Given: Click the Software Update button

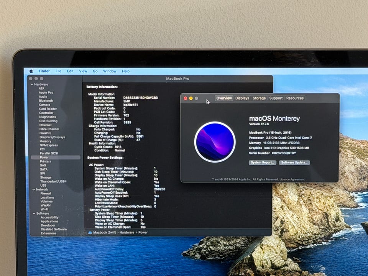Looking at the screenshot, I should (294, 163).
